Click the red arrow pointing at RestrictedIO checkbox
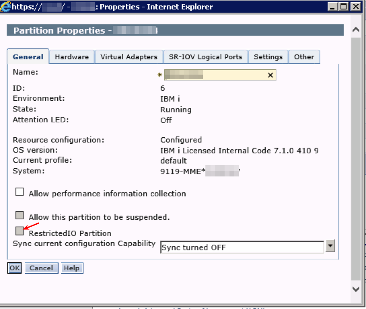Viewport: 366px width, 309px height. click(x=32, y=226)
